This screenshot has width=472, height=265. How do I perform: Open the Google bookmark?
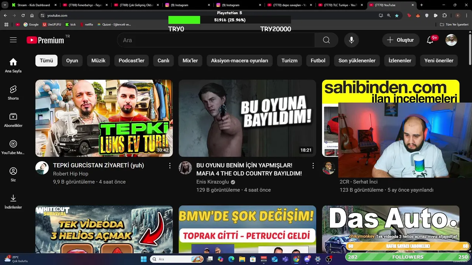(x=31, y=24)
